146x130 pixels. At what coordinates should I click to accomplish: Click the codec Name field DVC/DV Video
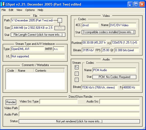[123, 25]
